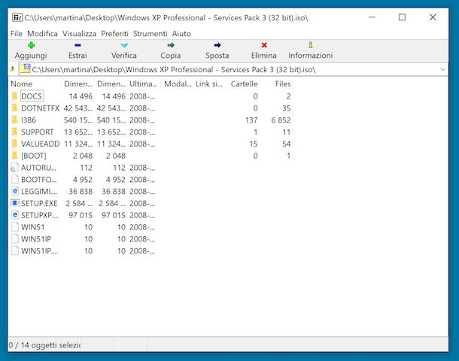Click the WIN51IP.... file icon
The width and height of the screenshot is (459, 361).
[x=14, y=250]
